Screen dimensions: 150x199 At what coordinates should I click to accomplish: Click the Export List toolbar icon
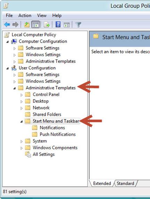47,24
